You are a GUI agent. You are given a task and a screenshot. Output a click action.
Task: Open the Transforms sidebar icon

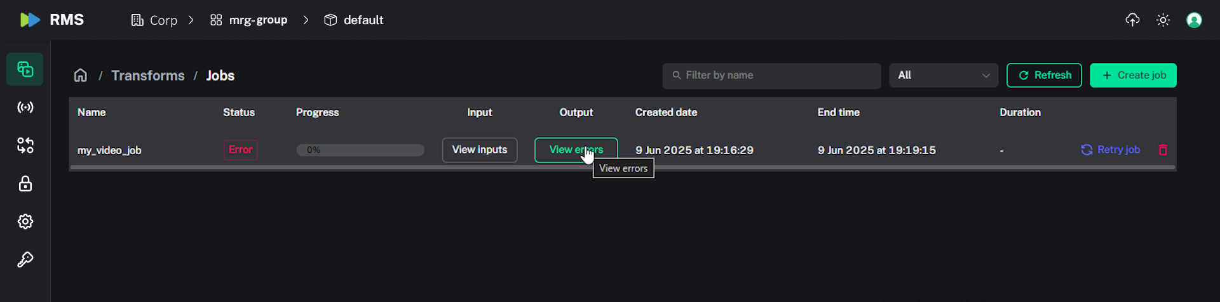pos(25,69)
